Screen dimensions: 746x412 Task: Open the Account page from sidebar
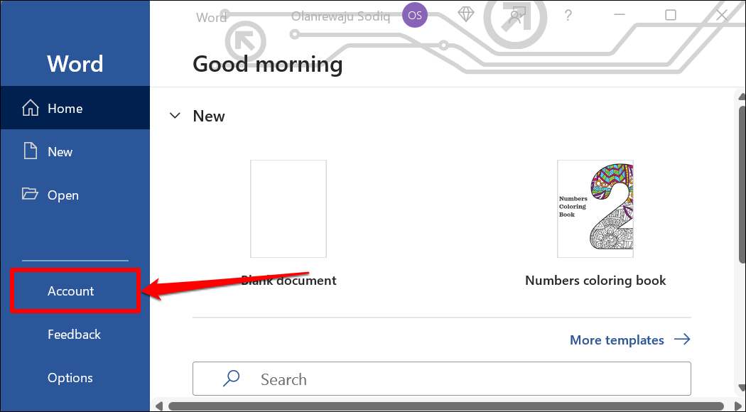71,291
